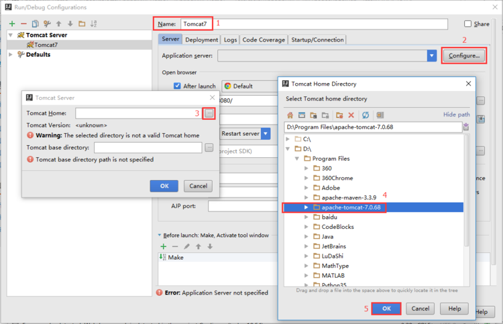503x324 pixels.
Task: Click greyed module directory icon in file chooser
Action: point(325,115)
